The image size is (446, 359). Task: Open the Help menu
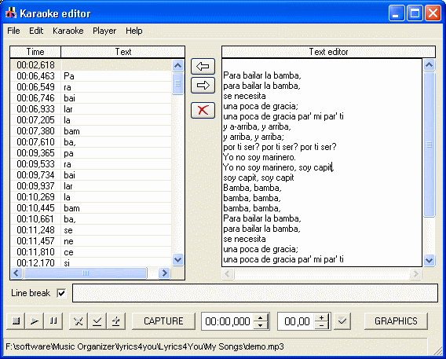(x=134, y=31)
